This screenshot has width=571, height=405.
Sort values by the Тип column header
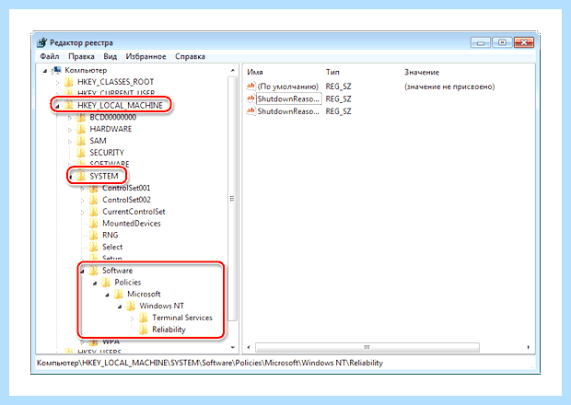click(332, 72)
